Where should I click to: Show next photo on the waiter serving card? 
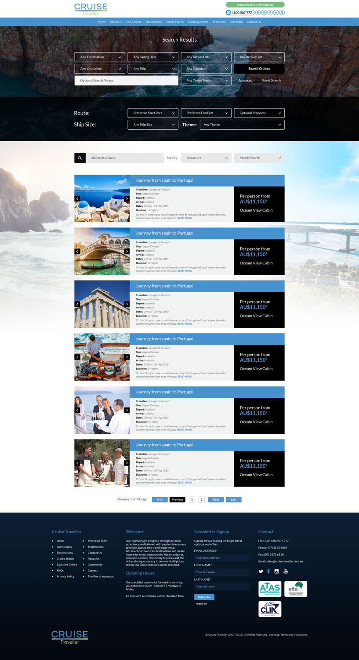[x=127, y=410]
